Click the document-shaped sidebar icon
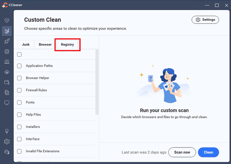 tap(7, 92)
